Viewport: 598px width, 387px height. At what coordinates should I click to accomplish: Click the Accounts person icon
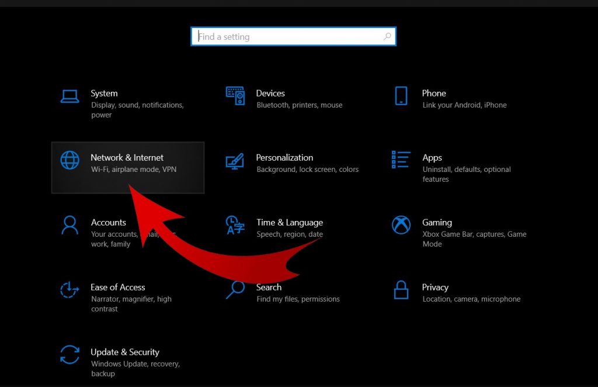coord(70,225)
